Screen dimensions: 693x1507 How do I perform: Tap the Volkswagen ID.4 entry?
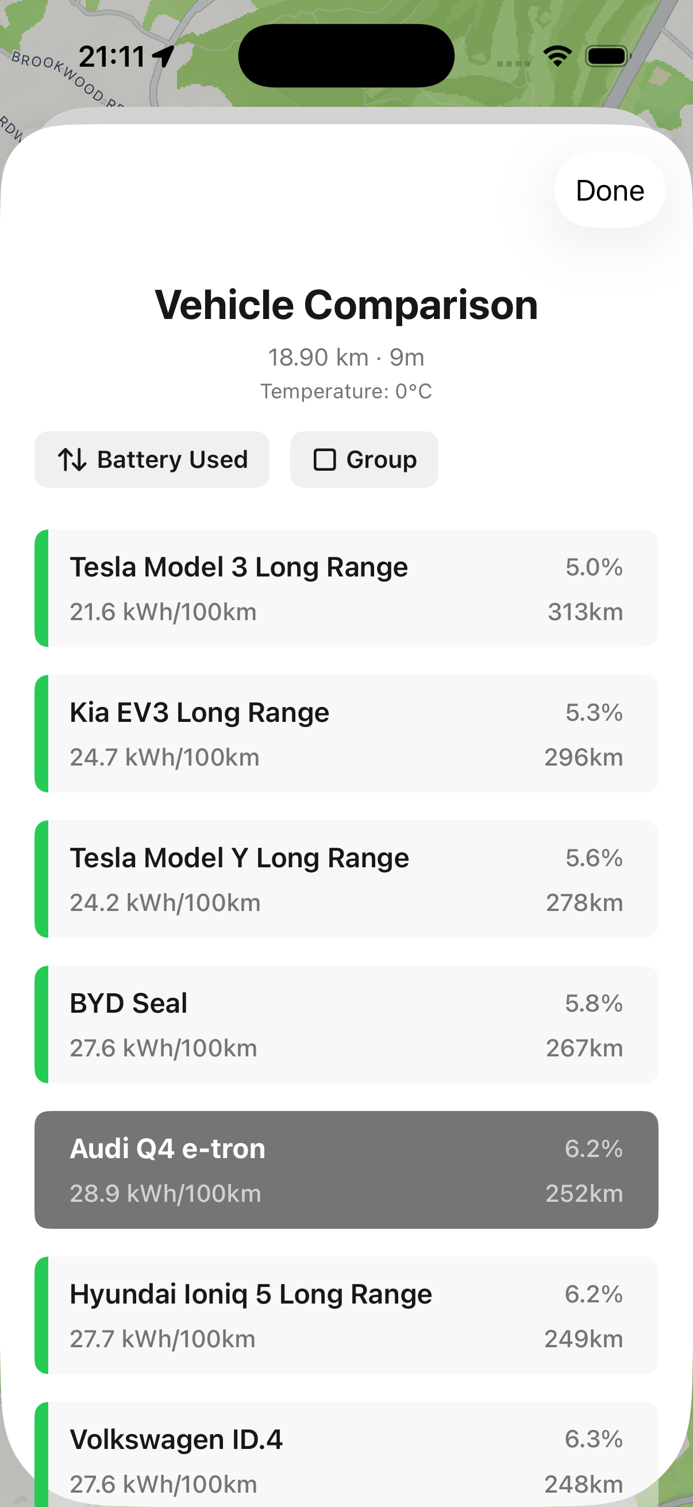(346, 1456)
